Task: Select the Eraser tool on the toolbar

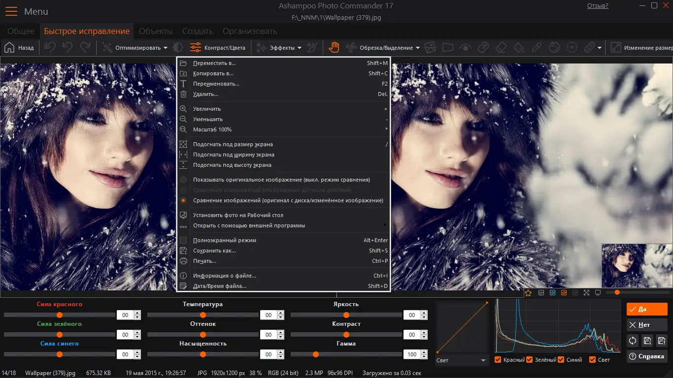Action: point(501,47)
